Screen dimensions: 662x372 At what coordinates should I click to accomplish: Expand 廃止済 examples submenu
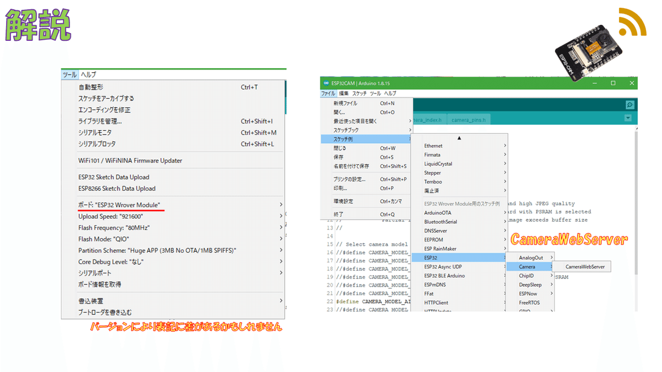click(x=459, y=191)
